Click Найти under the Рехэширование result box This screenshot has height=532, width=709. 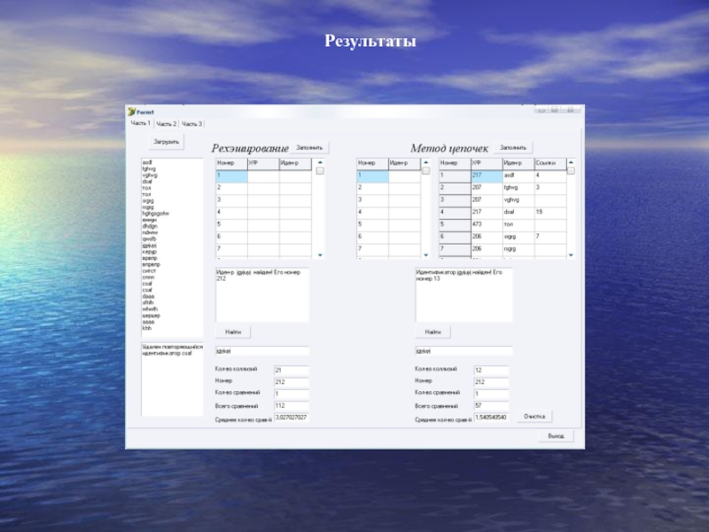[x=233, y=332]
